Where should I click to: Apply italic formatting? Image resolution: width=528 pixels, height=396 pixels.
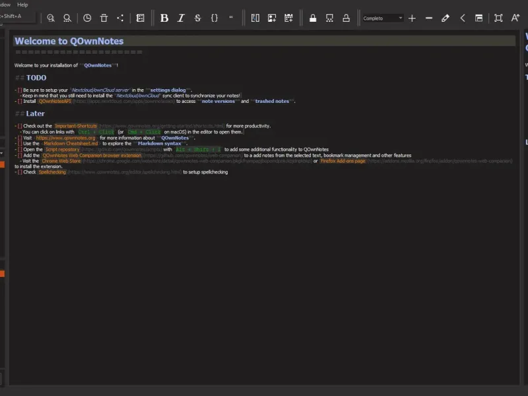(181, 18)
